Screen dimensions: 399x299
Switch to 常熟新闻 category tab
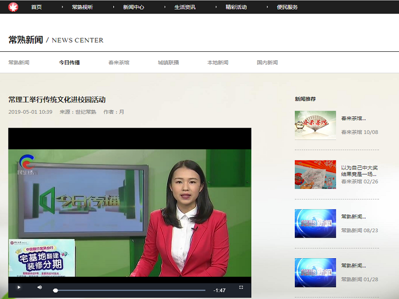[x=19, y=63]
